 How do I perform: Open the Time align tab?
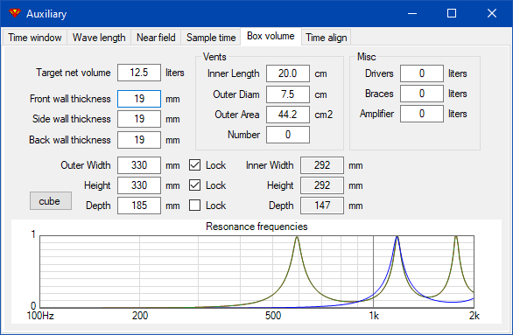point(327,38)
